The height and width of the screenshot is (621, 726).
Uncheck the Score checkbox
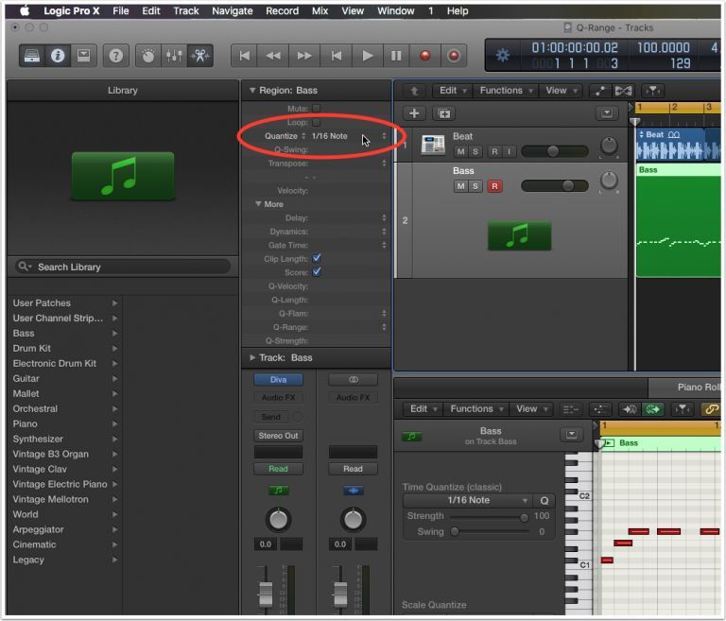tap(318, 272)
